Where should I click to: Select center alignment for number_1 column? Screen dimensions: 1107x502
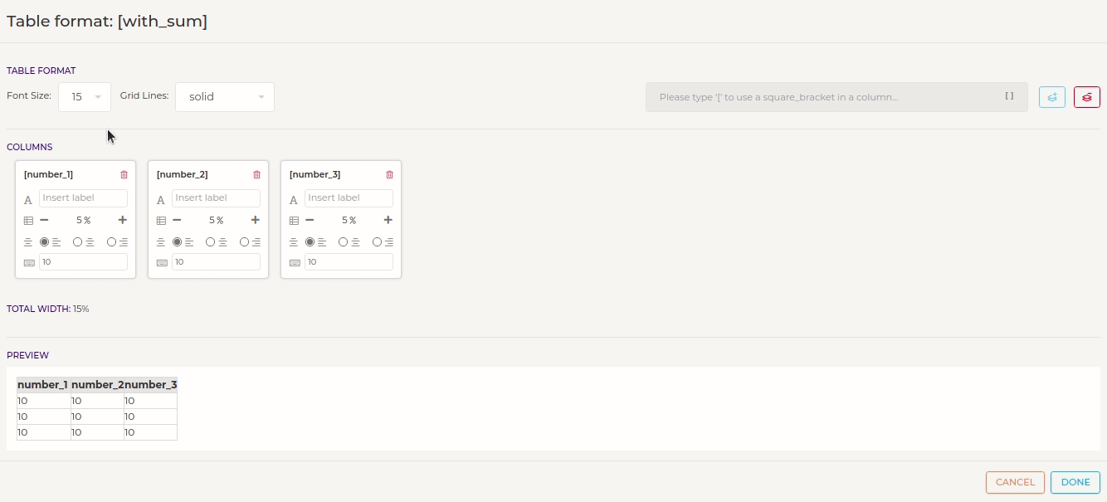click(x=78, y=242)
